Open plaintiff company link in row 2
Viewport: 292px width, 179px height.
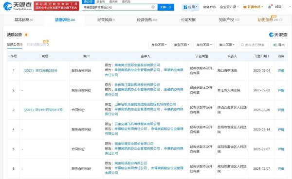click(137, 85)
